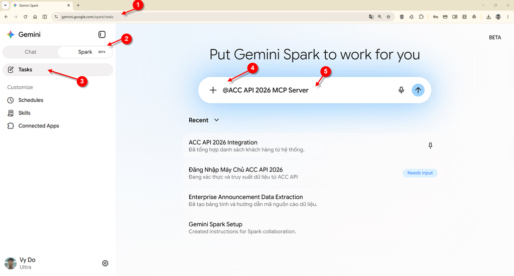Image resolution: width=514 pixels, height=276 pixels.
Task: Open Skills in the sidebar
Action: click(19, 113)
